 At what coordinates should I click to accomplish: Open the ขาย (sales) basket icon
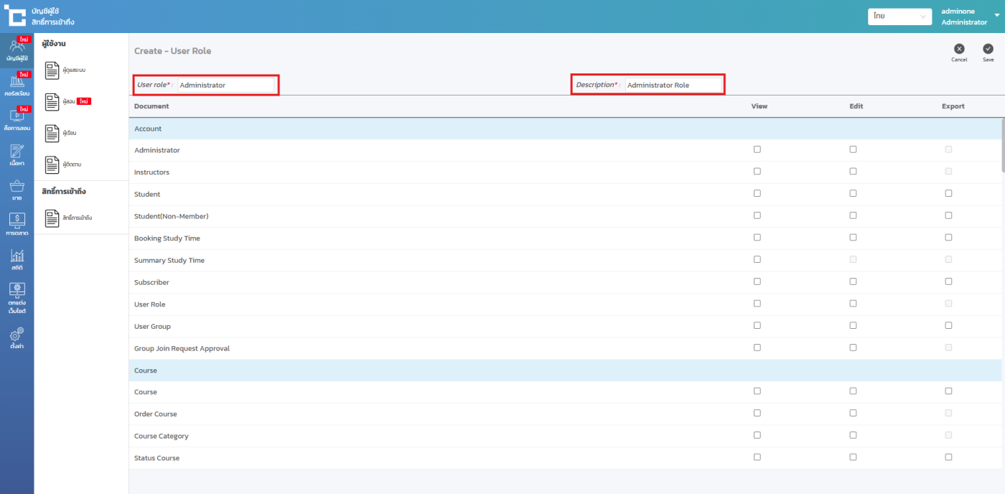17,190
